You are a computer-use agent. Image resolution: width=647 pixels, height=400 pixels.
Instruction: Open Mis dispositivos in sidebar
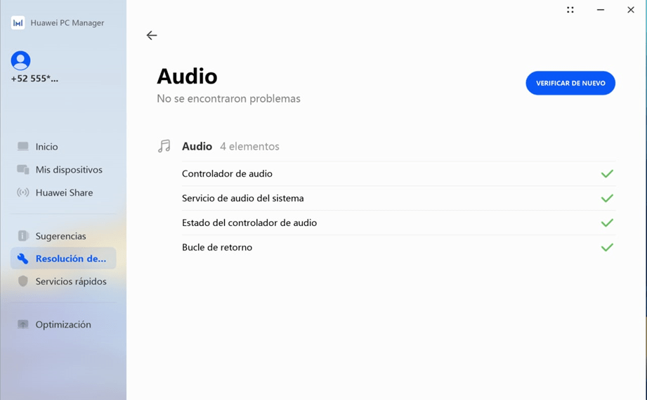(69, 170)
